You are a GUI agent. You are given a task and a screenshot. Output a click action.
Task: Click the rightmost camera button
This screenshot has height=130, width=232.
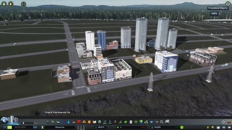point(229,127)
